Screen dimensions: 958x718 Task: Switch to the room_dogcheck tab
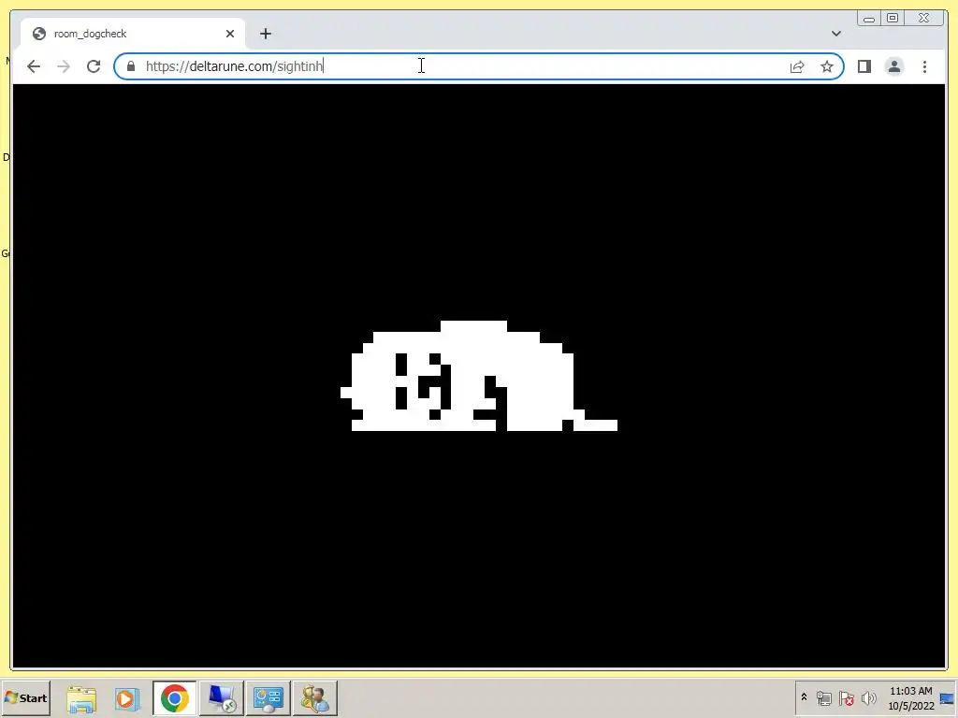[132, 34]
